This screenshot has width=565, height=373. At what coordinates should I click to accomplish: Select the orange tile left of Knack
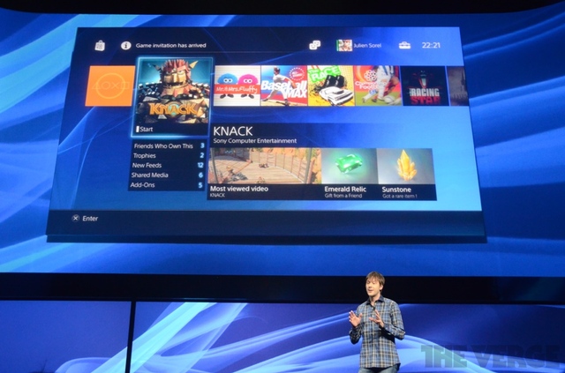pyautogui.click(x=109, y=86)
